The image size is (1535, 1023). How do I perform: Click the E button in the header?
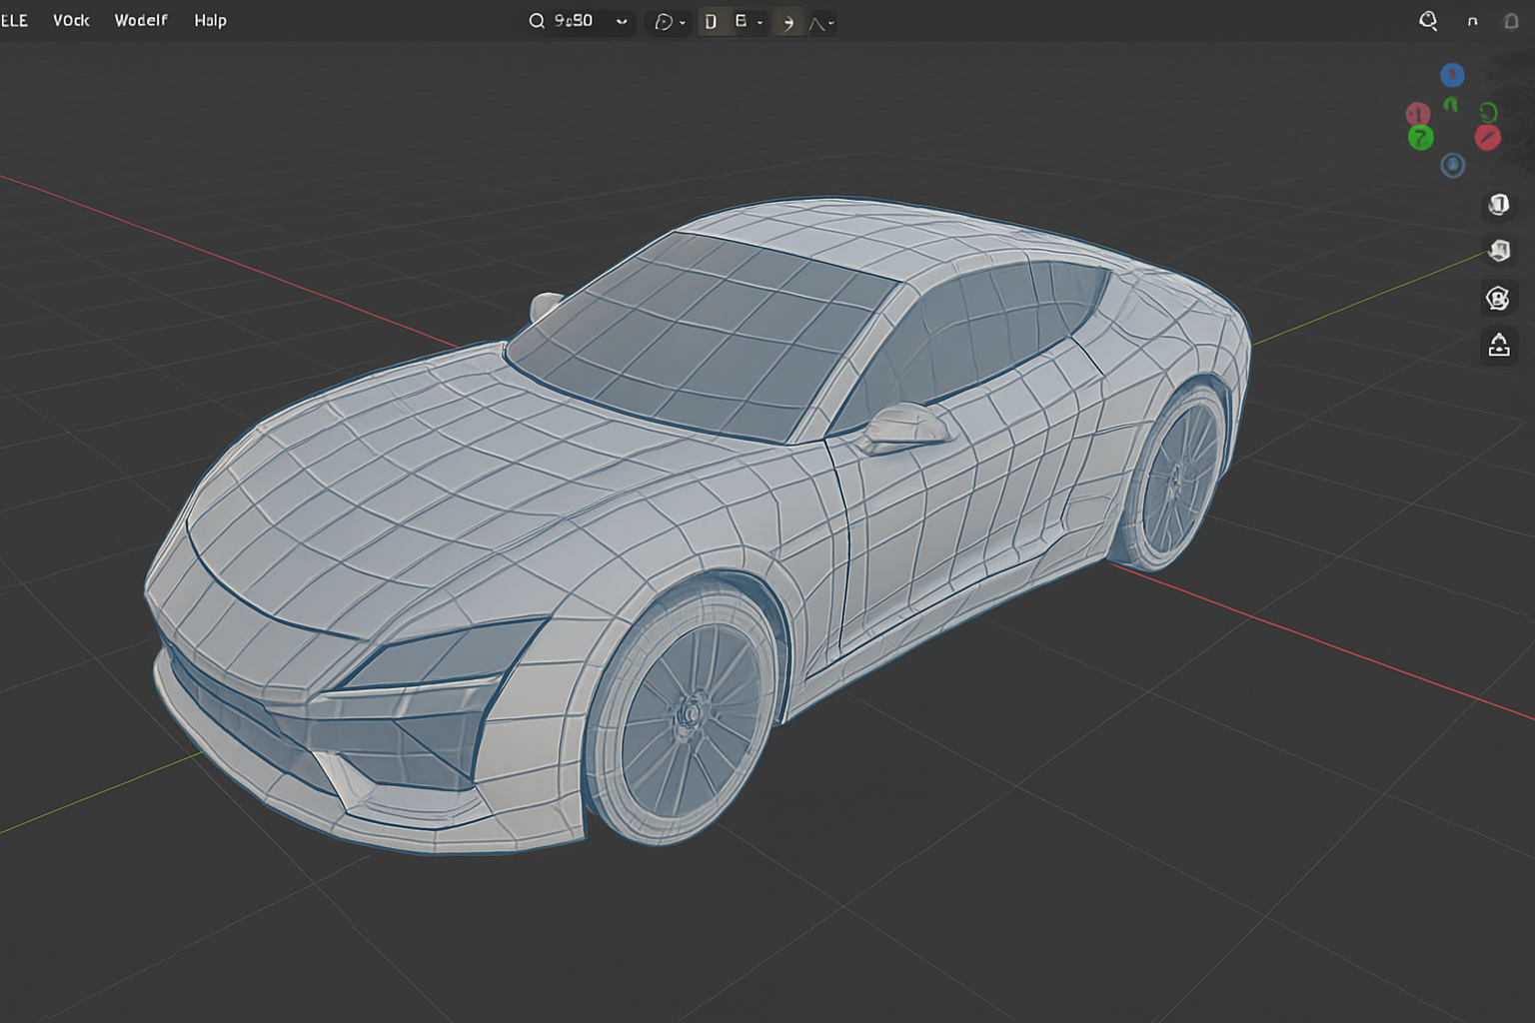(741, 21)
